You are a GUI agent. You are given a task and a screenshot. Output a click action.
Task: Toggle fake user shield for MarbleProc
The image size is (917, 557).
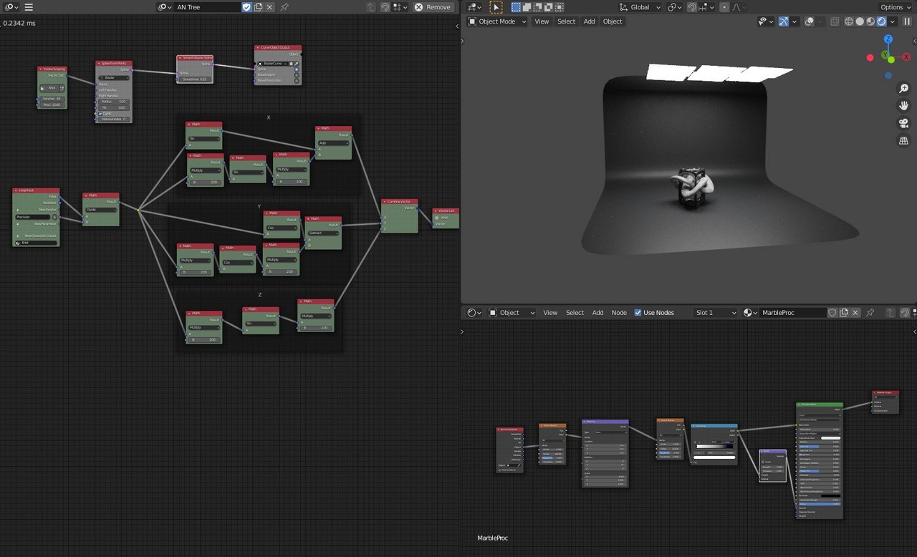[832, 313]
